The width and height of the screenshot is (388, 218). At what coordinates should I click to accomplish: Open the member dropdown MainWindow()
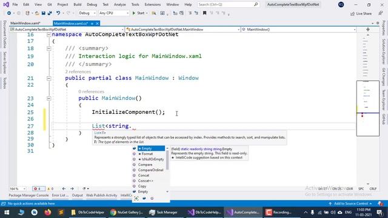299,30
